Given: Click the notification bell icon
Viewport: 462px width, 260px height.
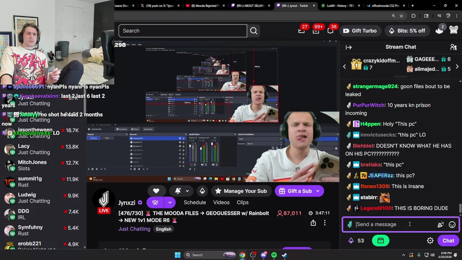Looking at the screenshot, I should pos(178,191).
